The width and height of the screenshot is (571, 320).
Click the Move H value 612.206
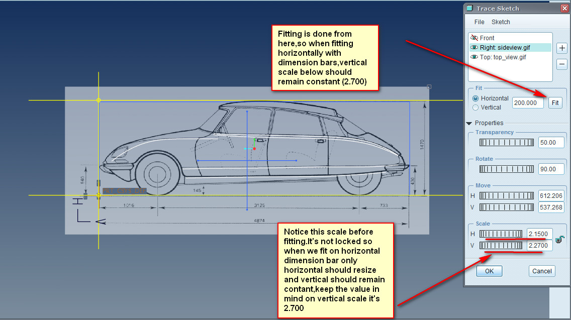pos(551,195)
